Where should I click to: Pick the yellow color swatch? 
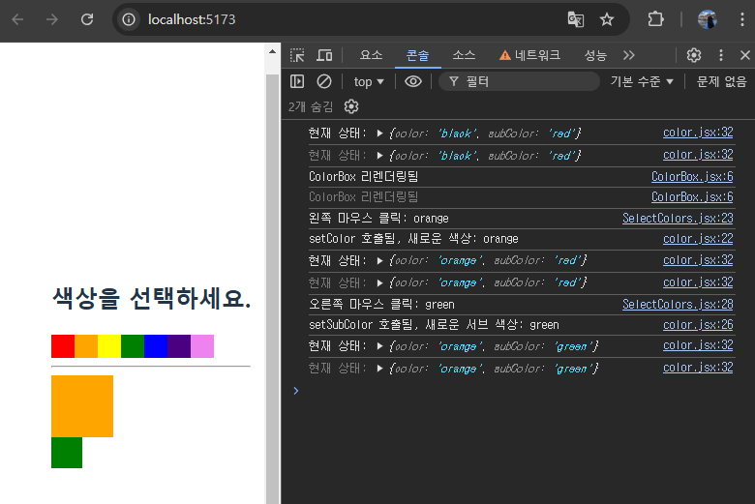coord(109,346)
